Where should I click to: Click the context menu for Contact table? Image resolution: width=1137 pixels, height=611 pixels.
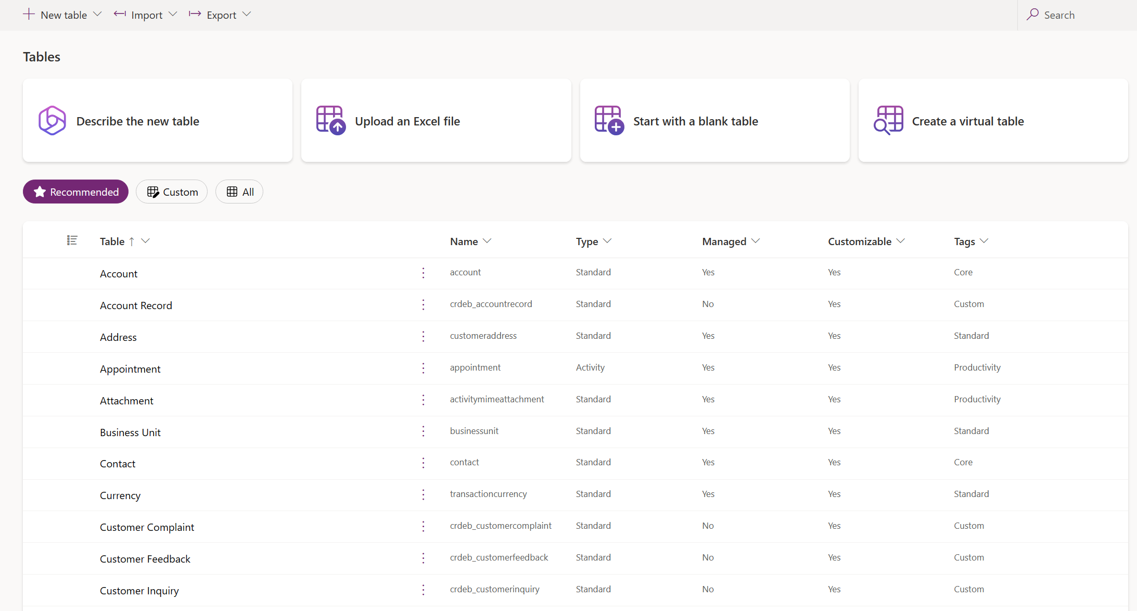[x=424, y=463]
